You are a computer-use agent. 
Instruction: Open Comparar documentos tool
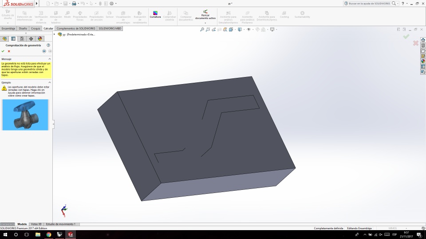click(186, 16)
